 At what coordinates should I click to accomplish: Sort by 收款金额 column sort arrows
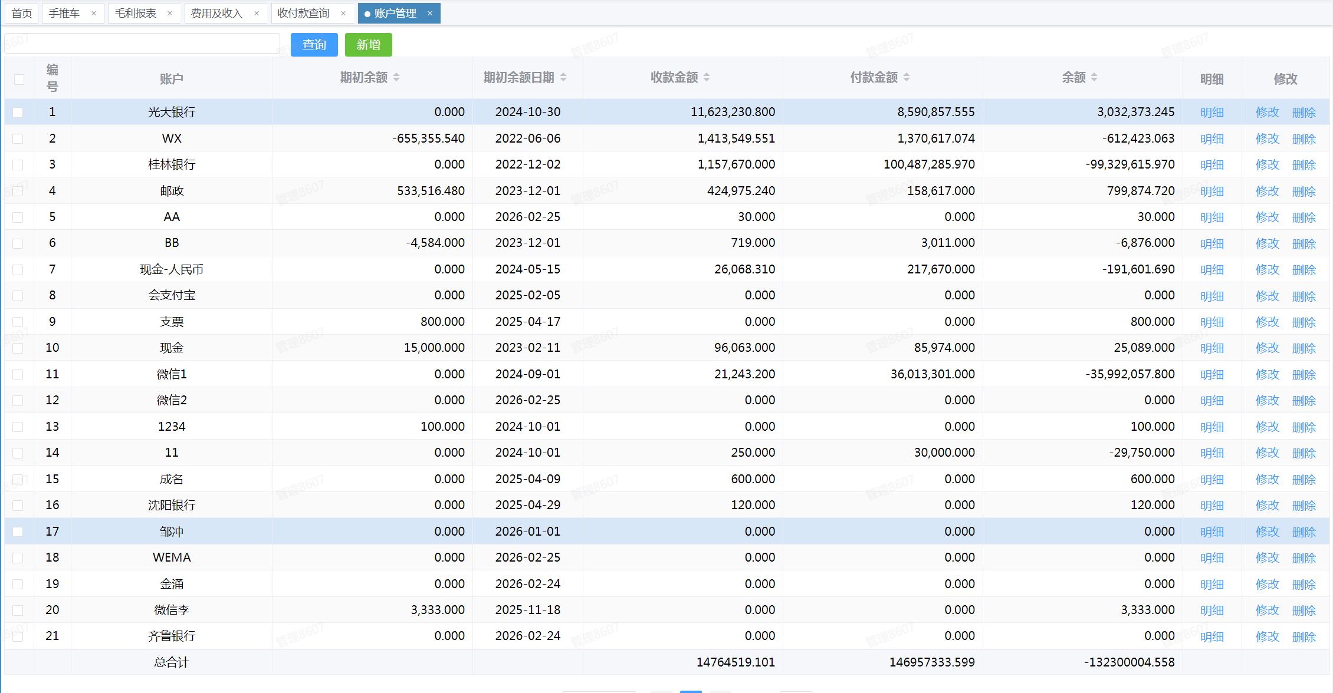point(707,77)
